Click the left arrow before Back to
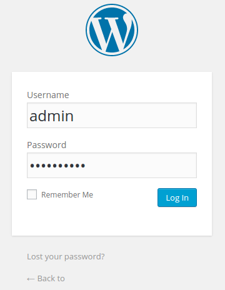The width and height of the screenshot is (225, 290). point(31,279)
